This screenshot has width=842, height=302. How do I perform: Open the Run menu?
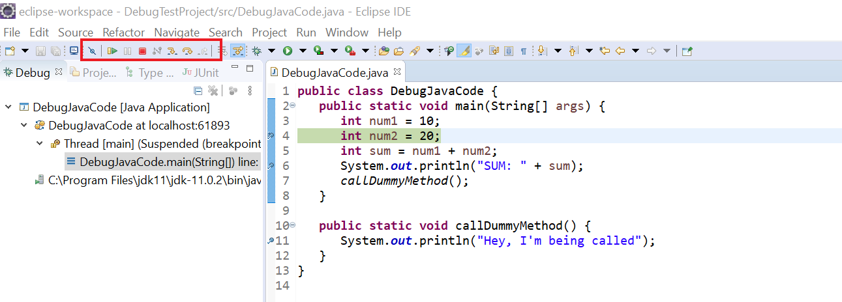click(x=307, y=32)
